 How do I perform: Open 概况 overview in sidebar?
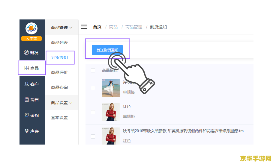pos(31,52)
